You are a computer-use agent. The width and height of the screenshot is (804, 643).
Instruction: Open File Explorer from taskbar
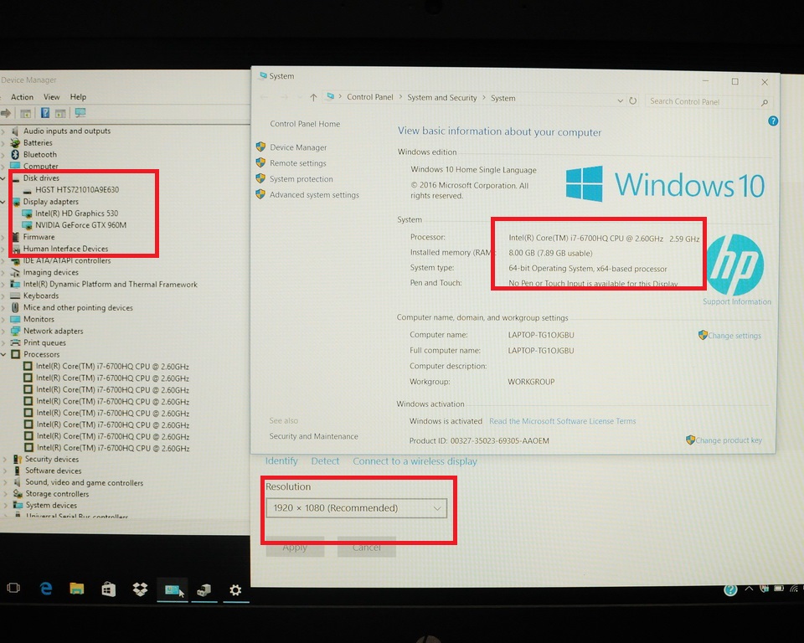[x=77, y=589]
